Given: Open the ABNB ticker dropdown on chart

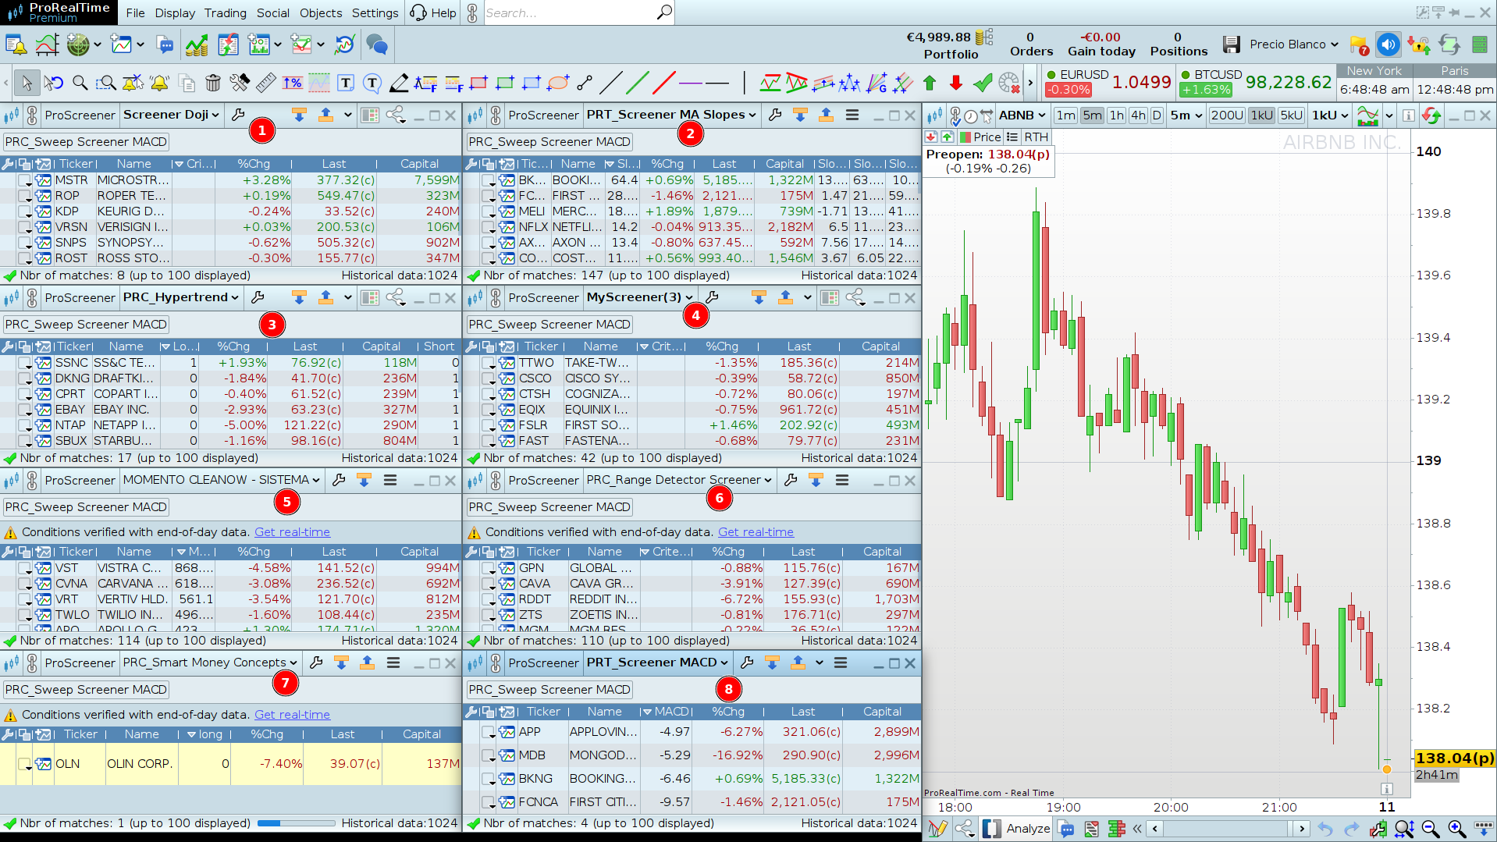Looking at the screenshot, I should coord(1022,115).
